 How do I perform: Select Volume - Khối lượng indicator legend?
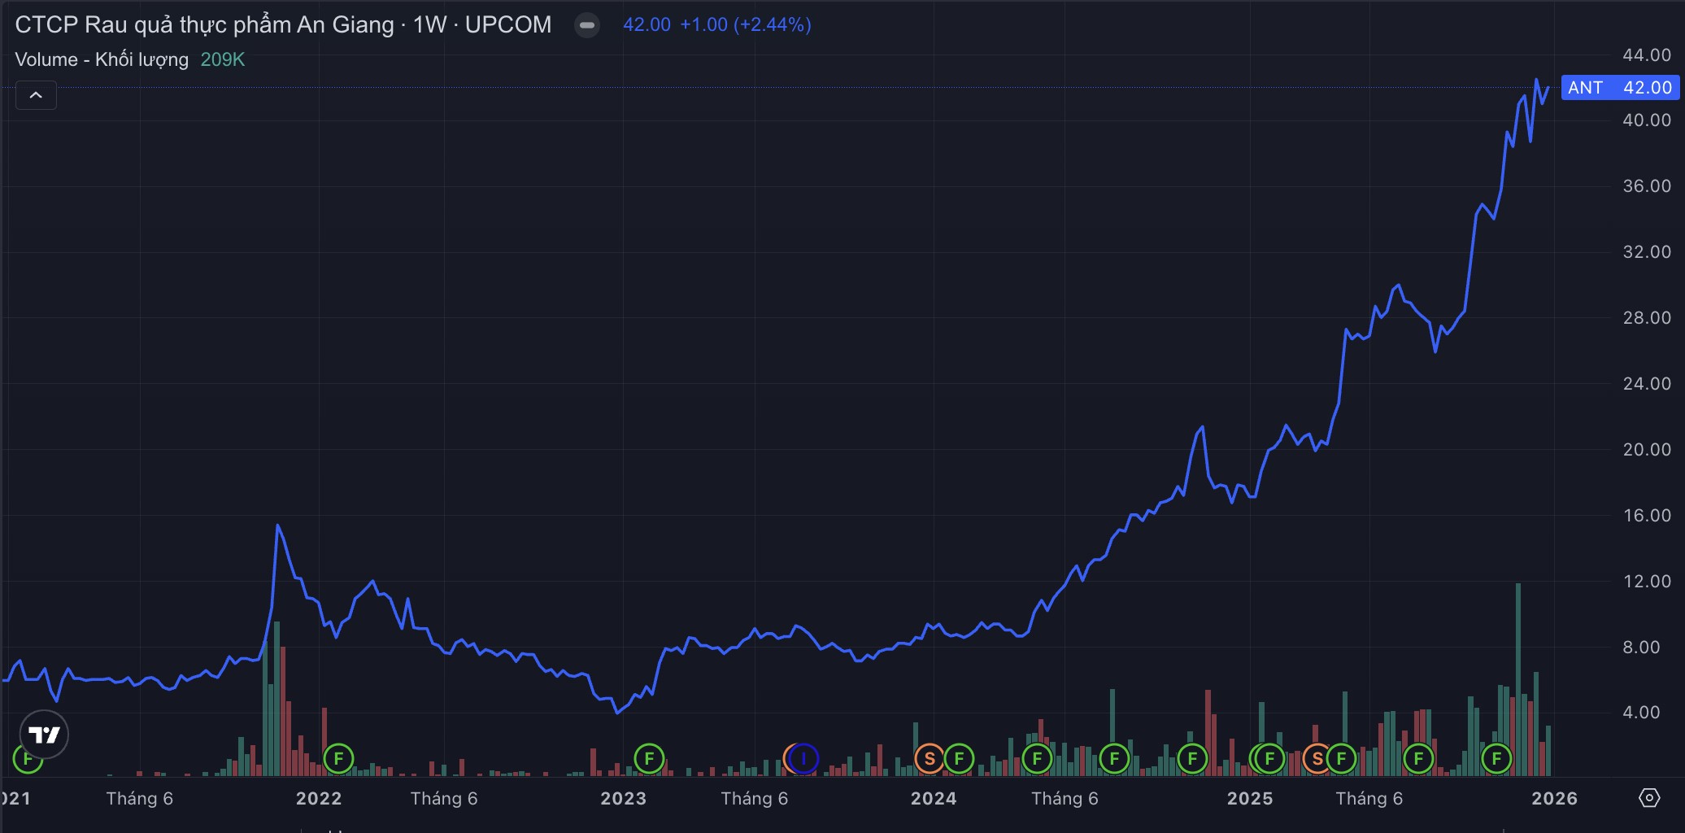pos(102,59)
